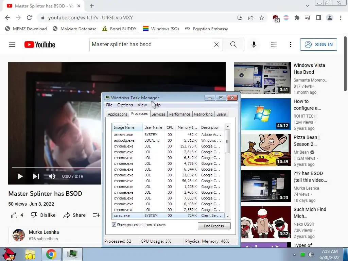
Task: Open a new browser tab
Action: pos(92,6)
